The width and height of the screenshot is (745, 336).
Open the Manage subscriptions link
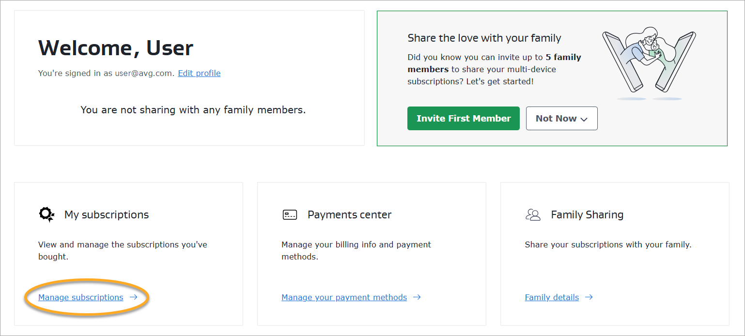tap(80, 297)
